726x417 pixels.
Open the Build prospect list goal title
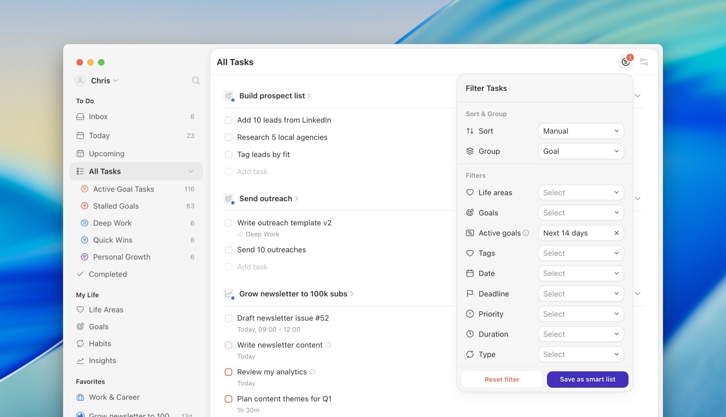click(272, 96)
